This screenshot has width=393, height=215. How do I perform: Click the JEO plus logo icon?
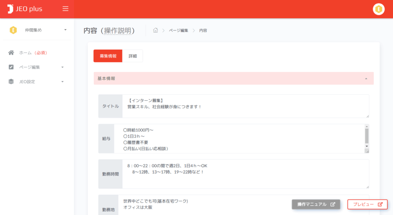click(10, 9)
